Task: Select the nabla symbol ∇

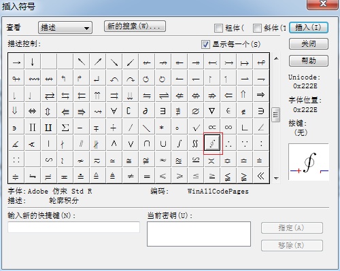Action: (x=212, y=111)
